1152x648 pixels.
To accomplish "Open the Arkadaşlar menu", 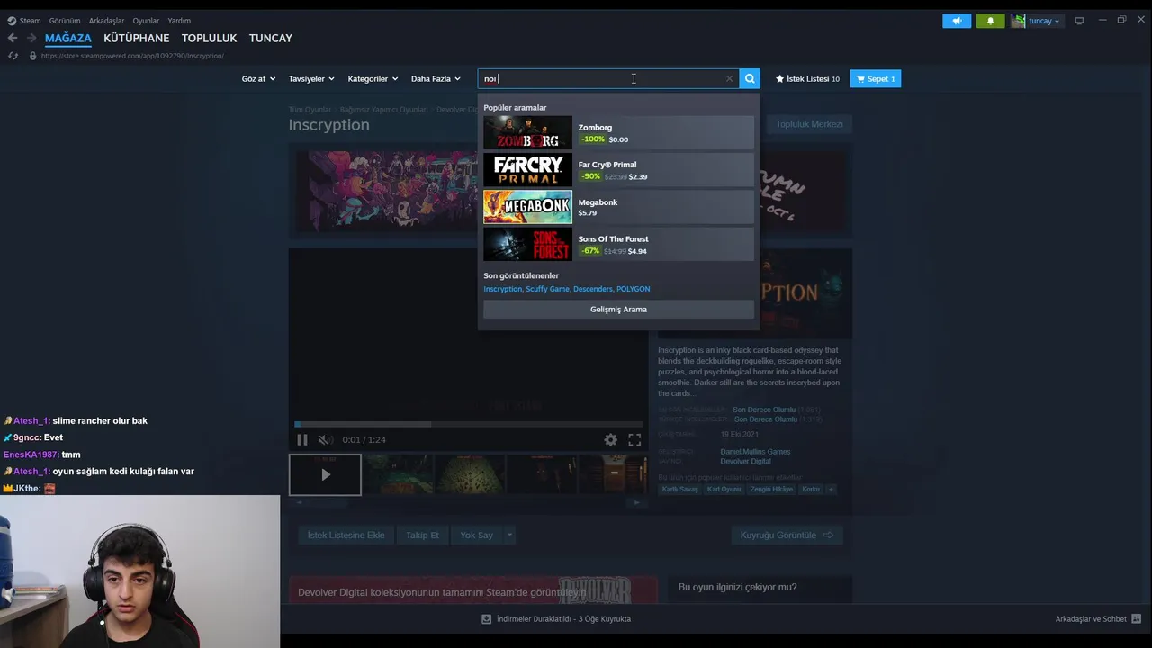I will [106, 21].
